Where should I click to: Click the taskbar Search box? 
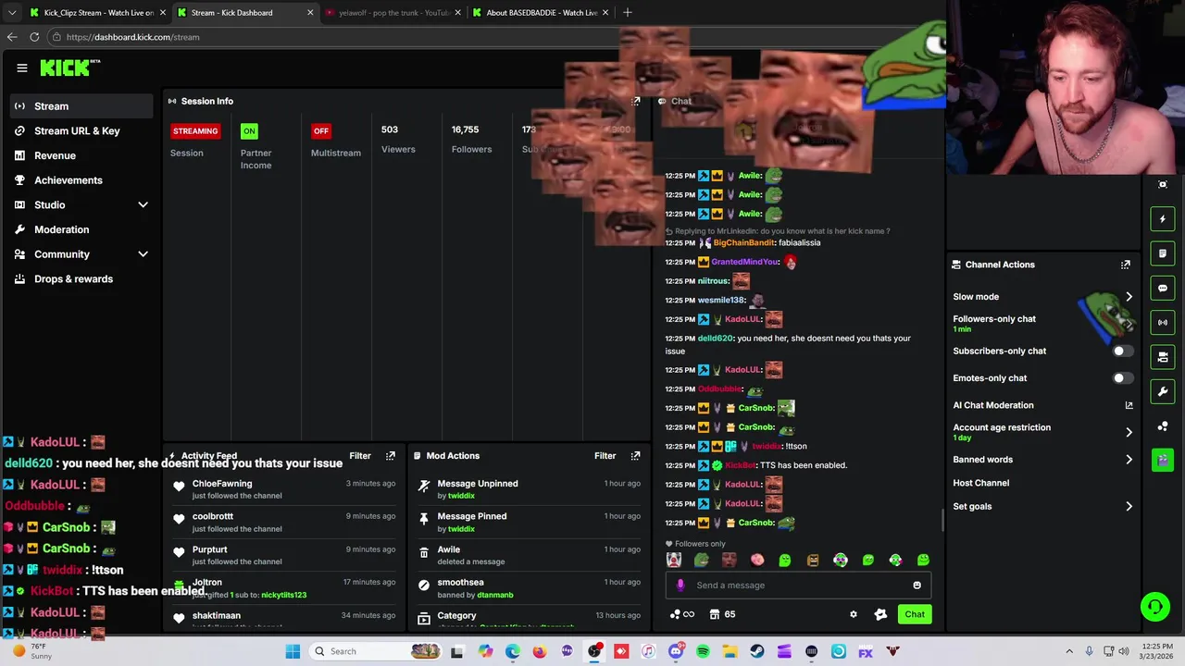pos(375,651)
